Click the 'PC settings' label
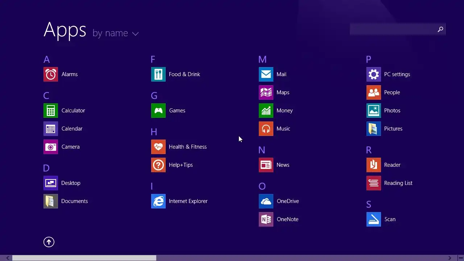The image size is (464, 261). coord(397,74)
